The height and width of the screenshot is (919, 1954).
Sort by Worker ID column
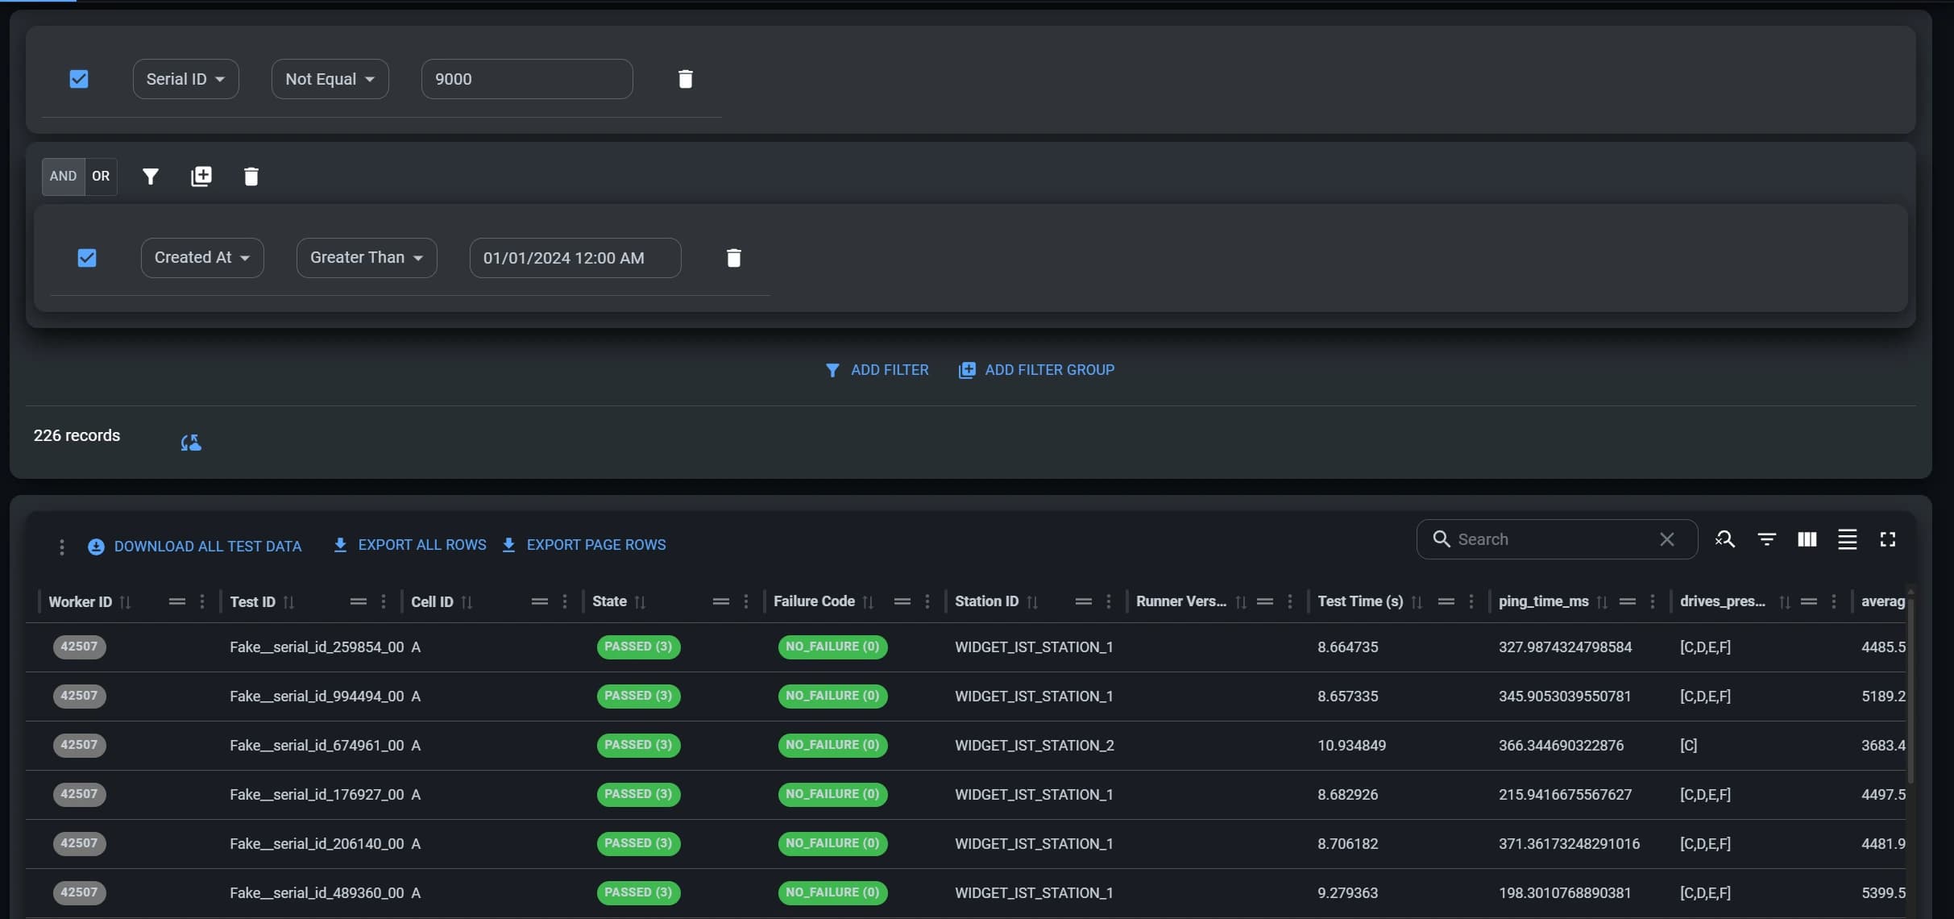point(125,602)
